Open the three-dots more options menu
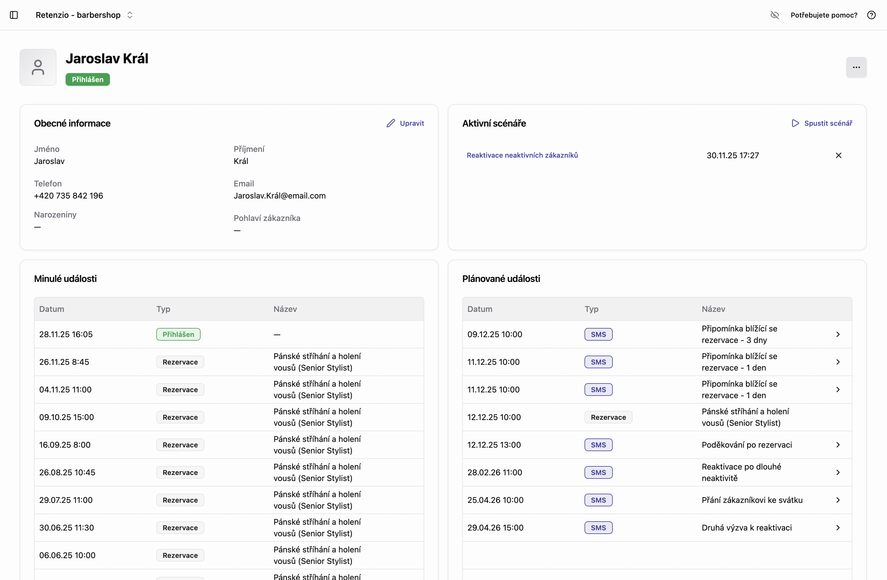887x580 pixels. (x=856, y=67)
